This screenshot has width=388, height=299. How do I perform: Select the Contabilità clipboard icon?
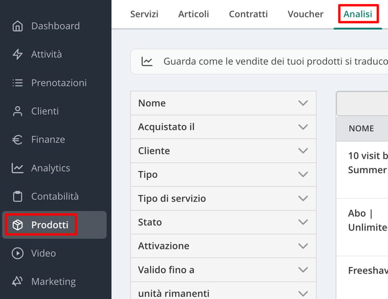[x=17, y=196]
